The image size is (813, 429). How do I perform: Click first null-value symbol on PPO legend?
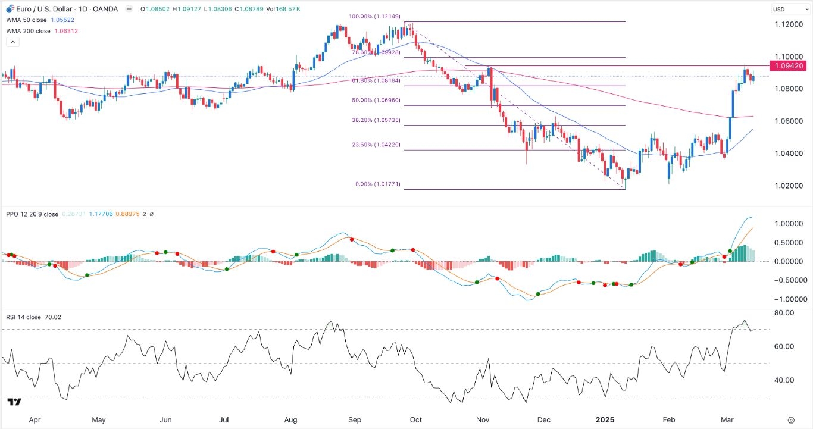(146, 214)
